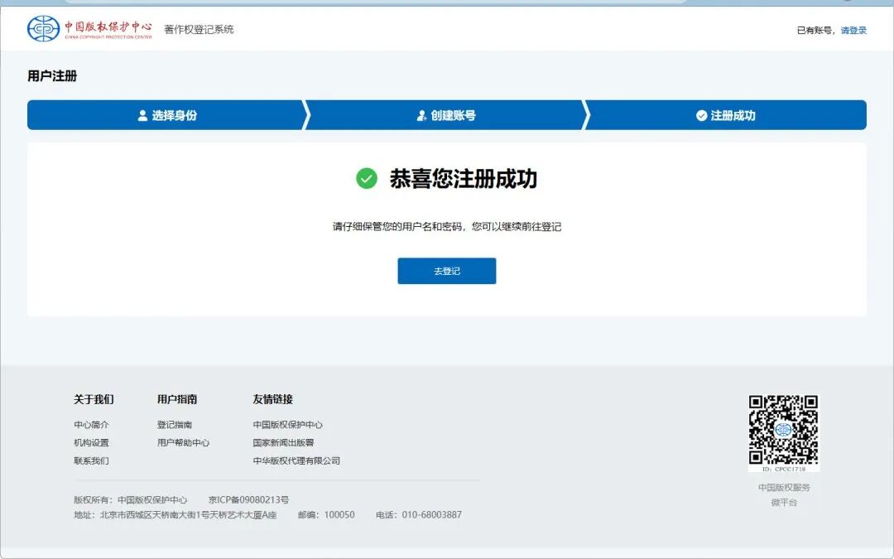
Task: Click the person icon on 选择身份 step
Action: tap(141, 116)
